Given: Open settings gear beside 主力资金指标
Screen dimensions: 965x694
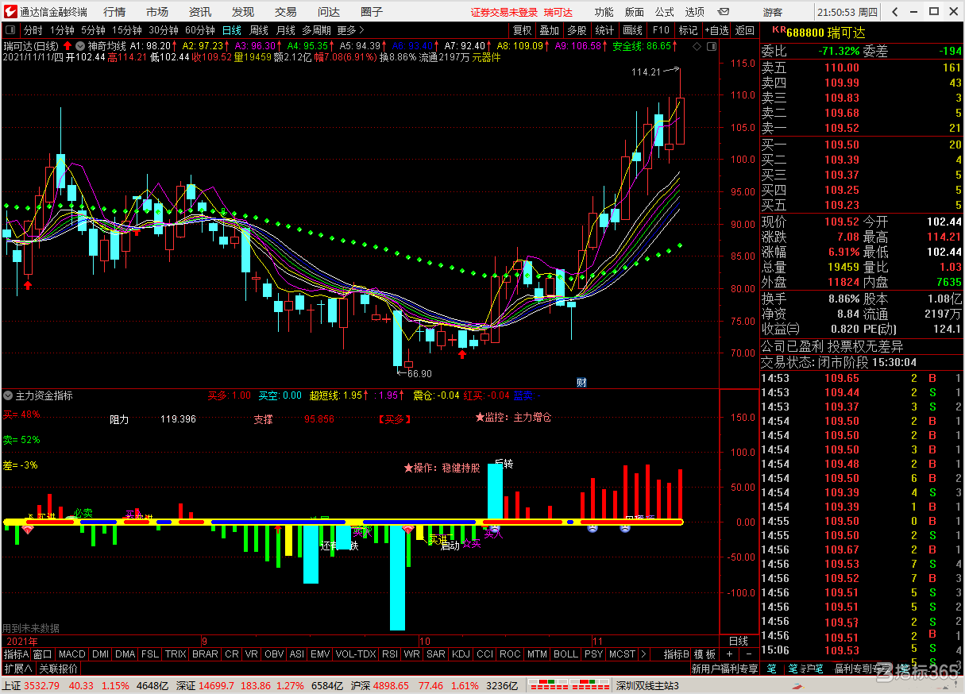Looking at the screenshot, I should (8, 395).
